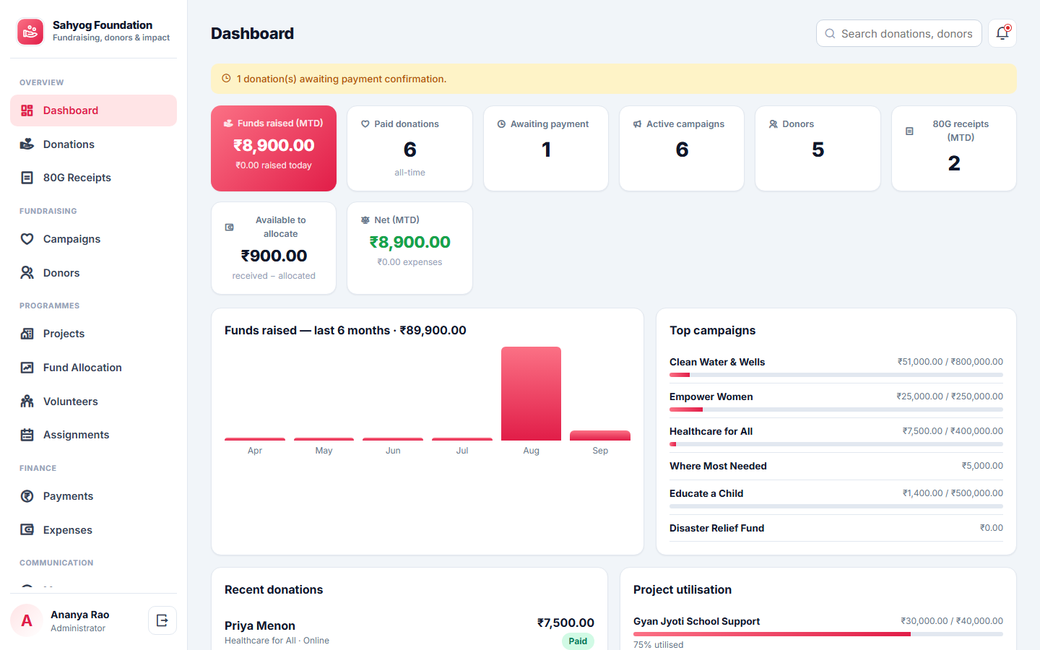Click the wallet icon on Available to allocate card
This screenshot has height=650, width=1040.
point(230,227)
